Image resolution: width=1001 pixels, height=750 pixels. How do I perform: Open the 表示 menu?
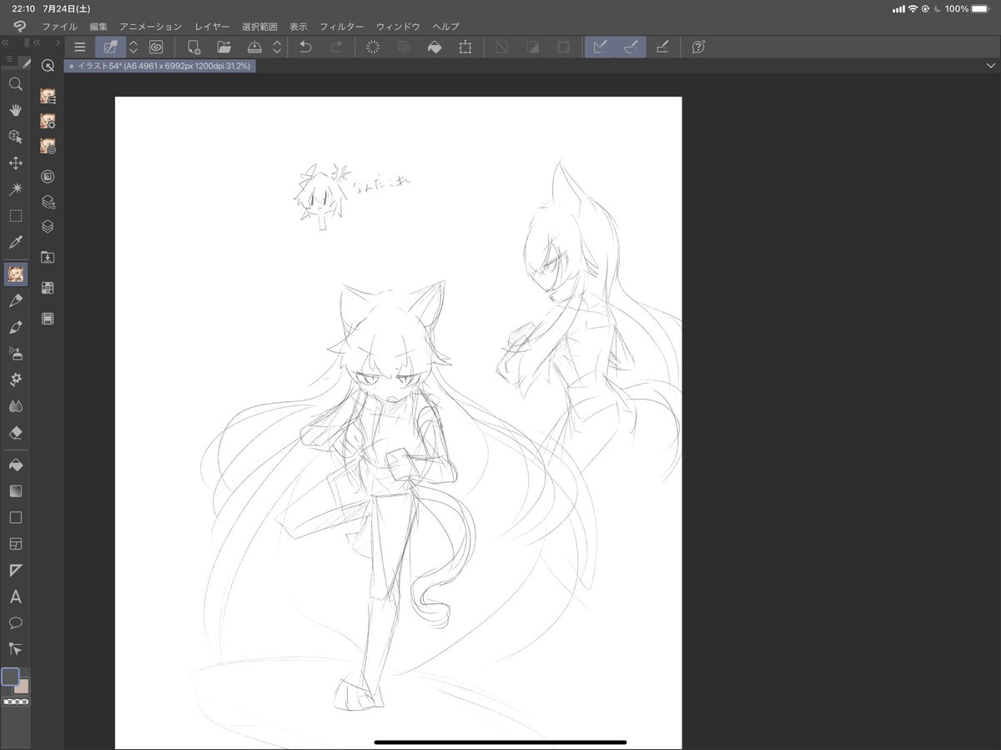[299, 27]
